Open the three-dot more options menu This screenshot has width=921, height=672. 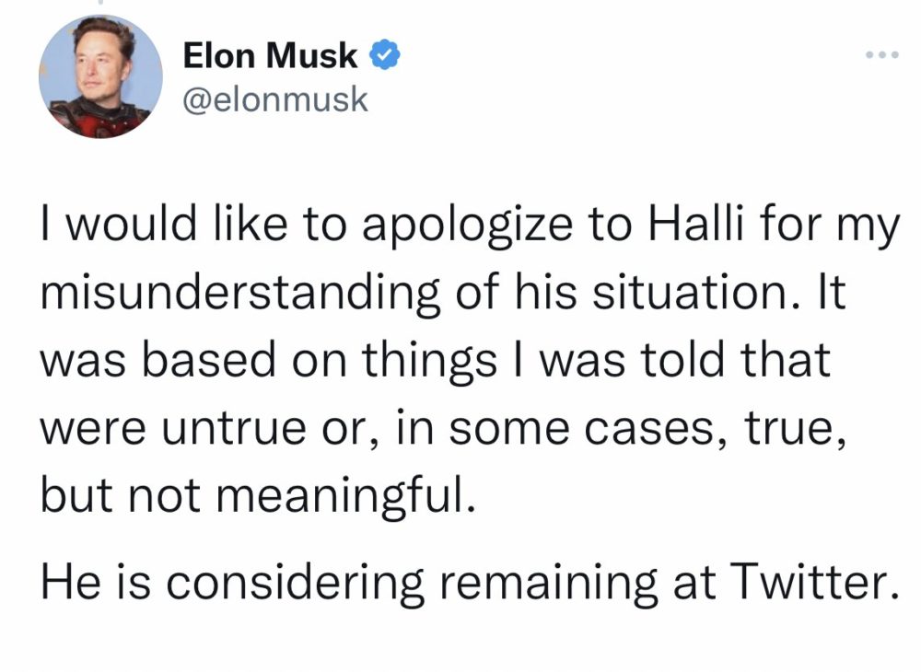(x=882, y=55)
